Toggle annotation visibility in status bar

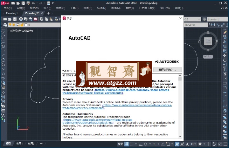coord(177,144)
